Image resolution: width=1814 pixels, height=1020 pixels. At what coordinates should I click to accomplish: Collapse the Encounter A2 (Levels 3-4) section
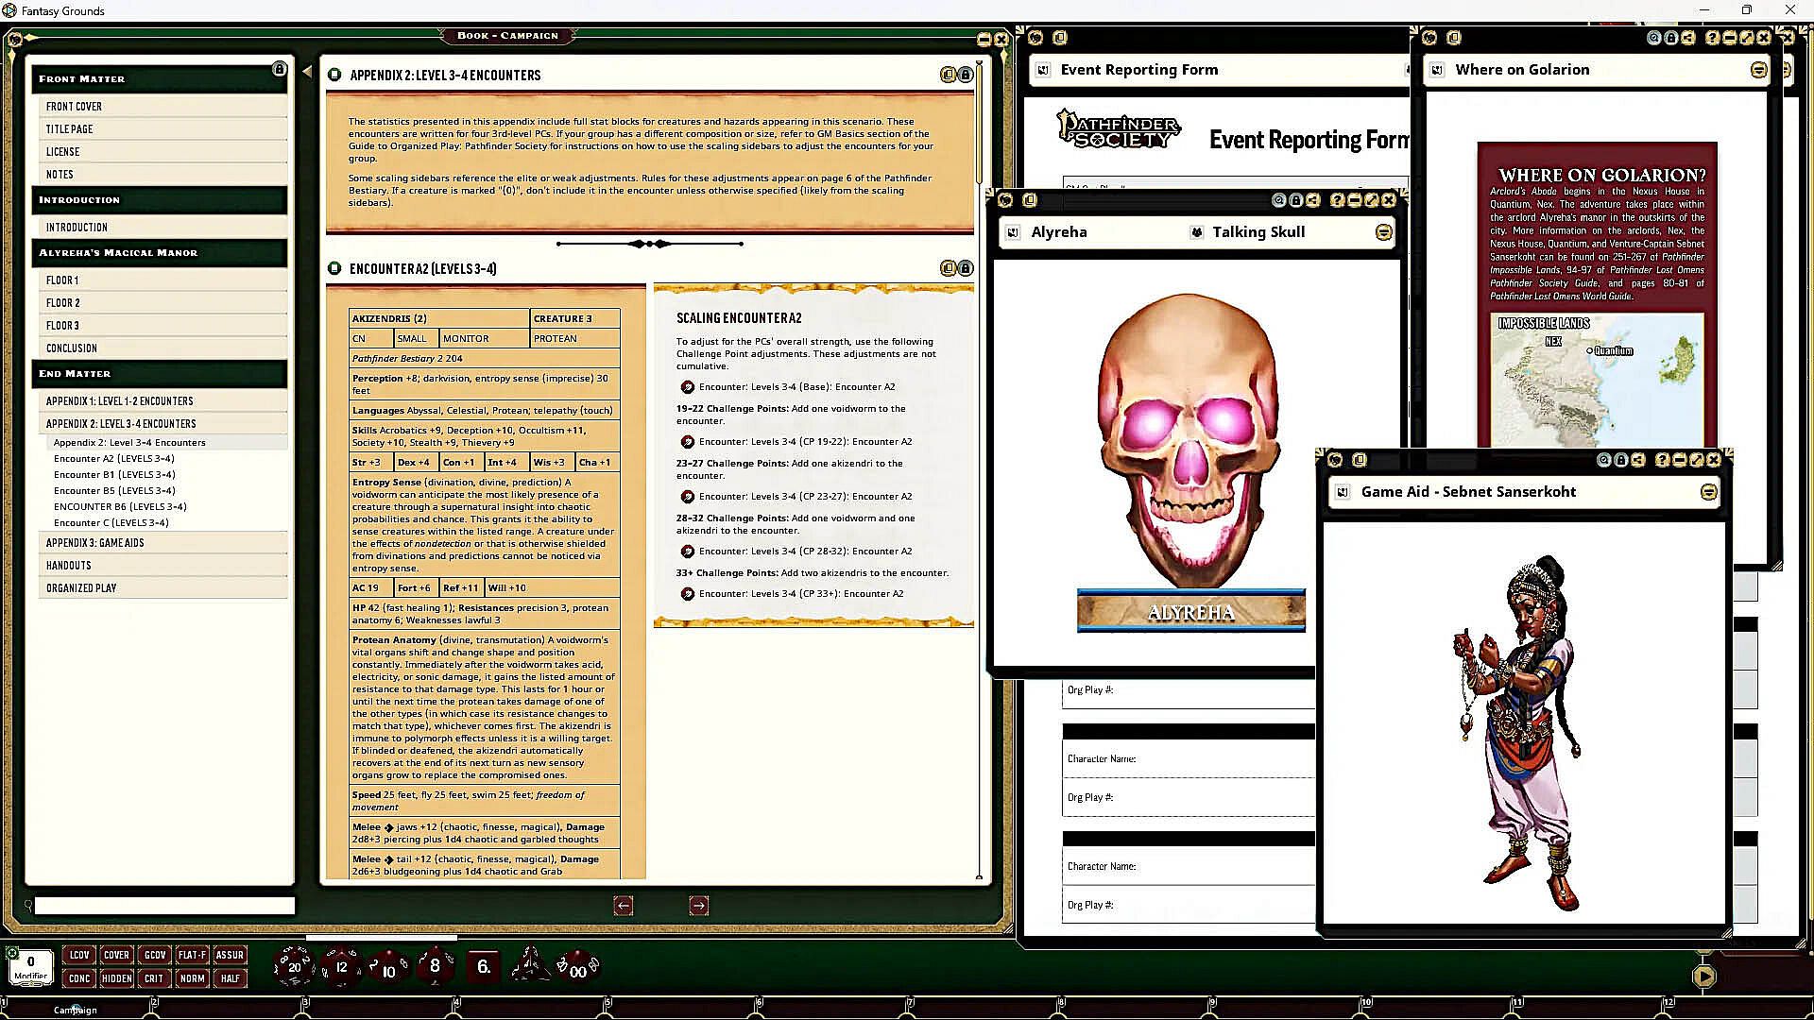[x=334, y=268]
